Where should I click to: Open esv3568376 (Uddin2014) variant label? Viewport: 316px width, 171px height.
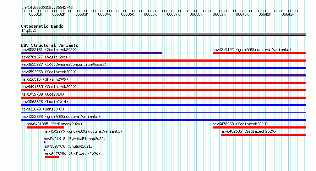45,102
